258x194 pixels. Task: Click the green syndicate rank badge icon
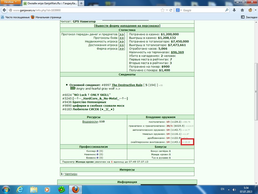pyautogui.click(x=73, y=88)
